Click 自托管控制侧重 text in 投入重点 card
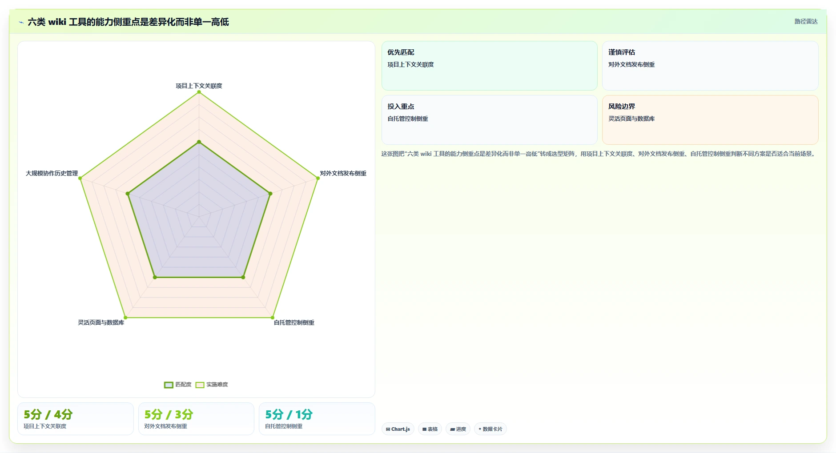The image size is (836, 453). 408,119
